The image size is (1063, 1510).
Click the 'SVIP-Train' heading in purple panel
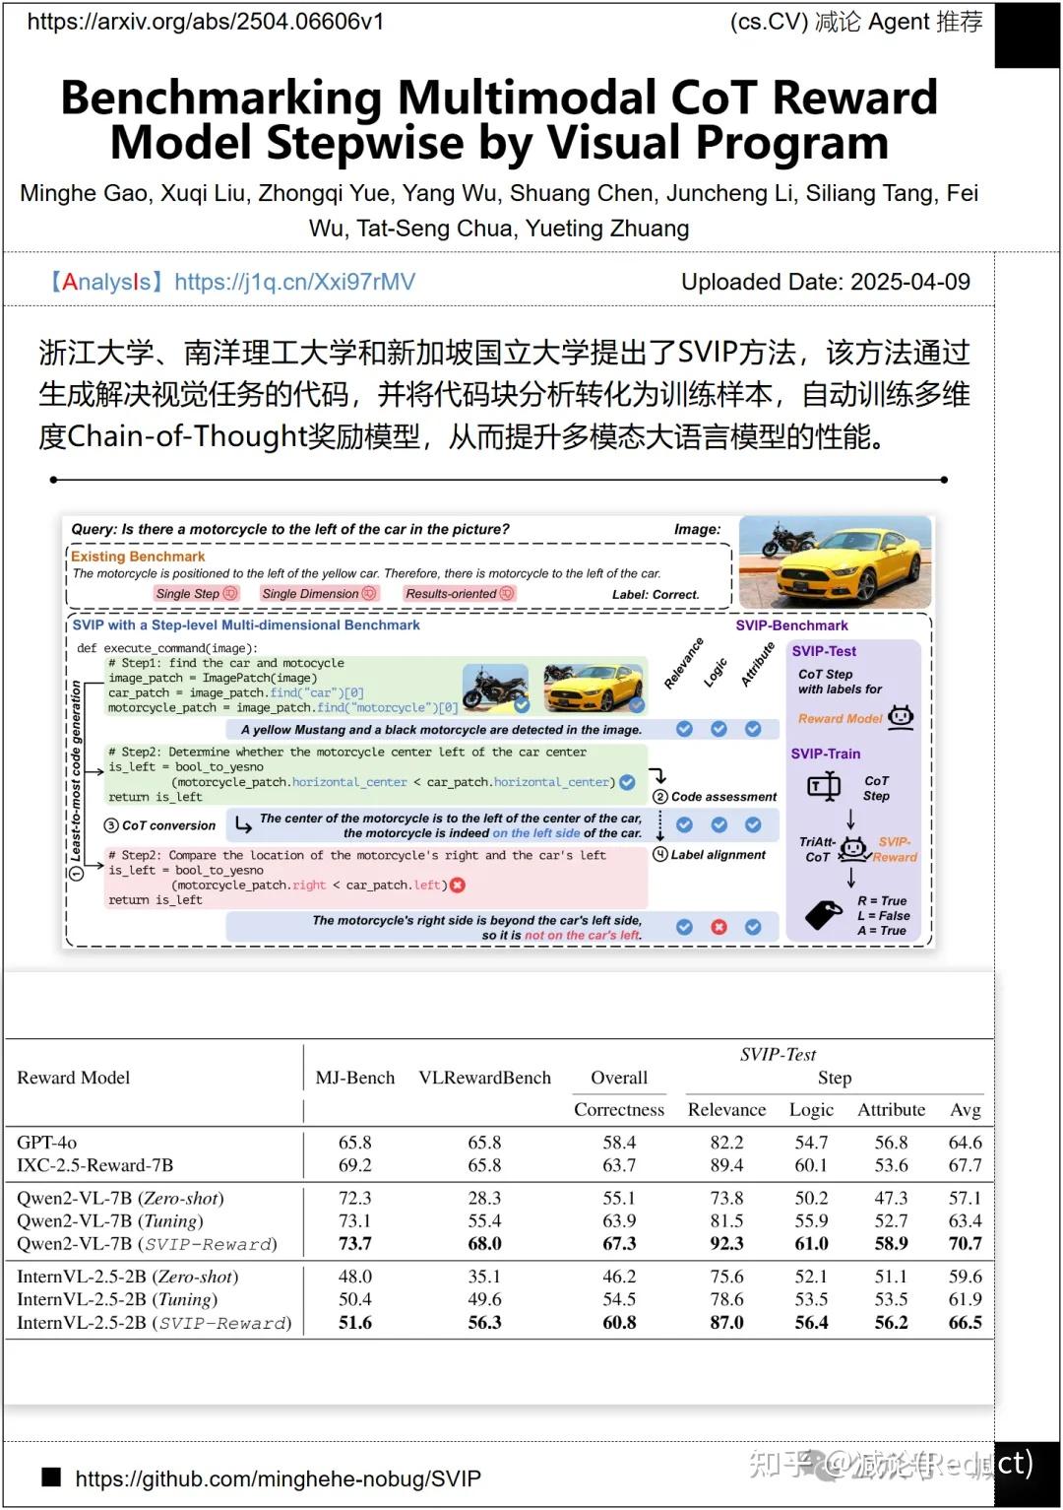click(826, 754)
